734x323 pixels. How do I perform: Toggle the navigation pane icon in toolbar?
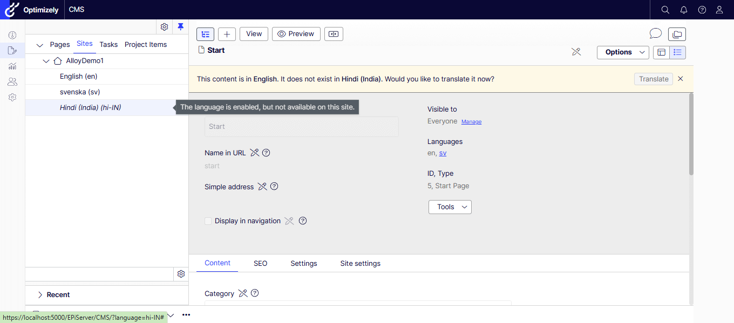tap(205, 33)
